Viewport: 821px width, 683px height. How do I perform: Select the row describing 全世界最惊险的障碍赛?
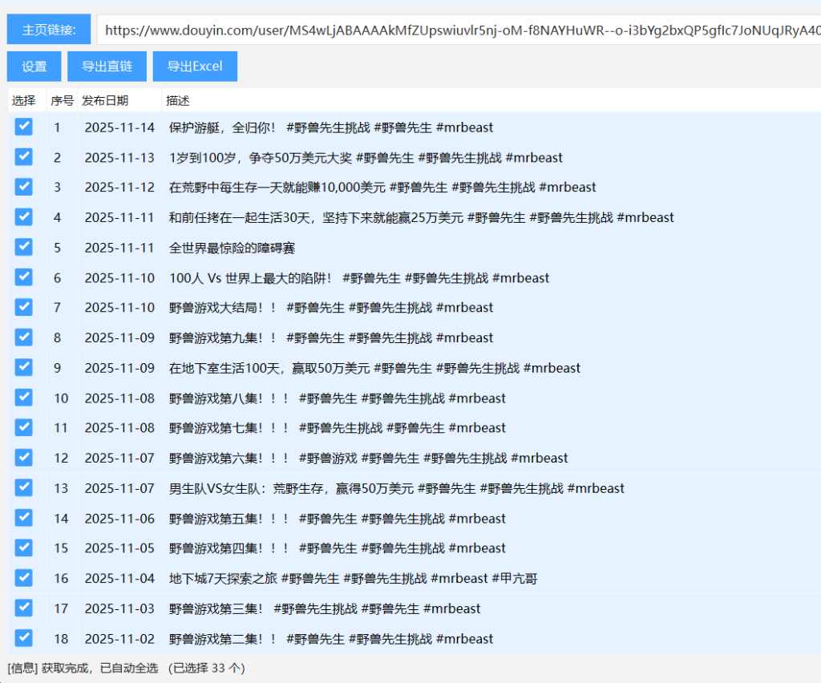(232, 248)
